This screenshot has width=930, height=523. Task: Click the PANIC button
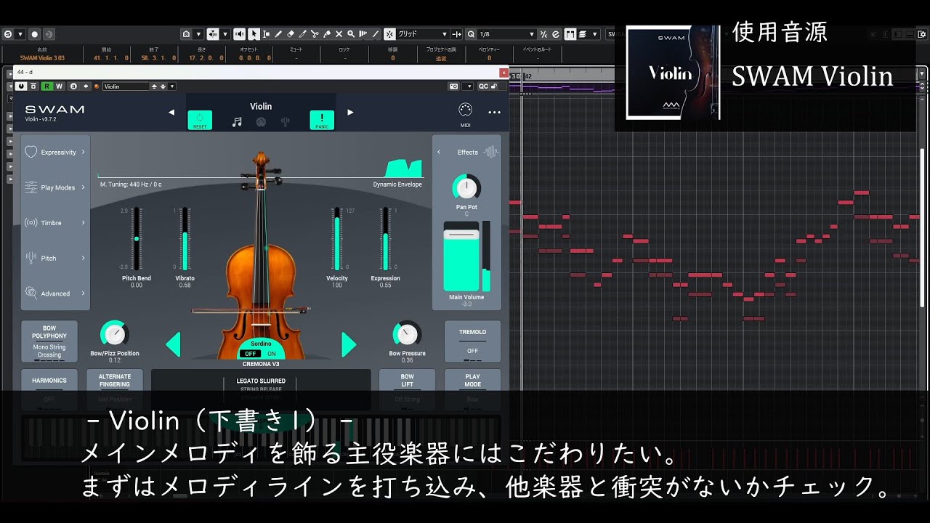[322, 120]
